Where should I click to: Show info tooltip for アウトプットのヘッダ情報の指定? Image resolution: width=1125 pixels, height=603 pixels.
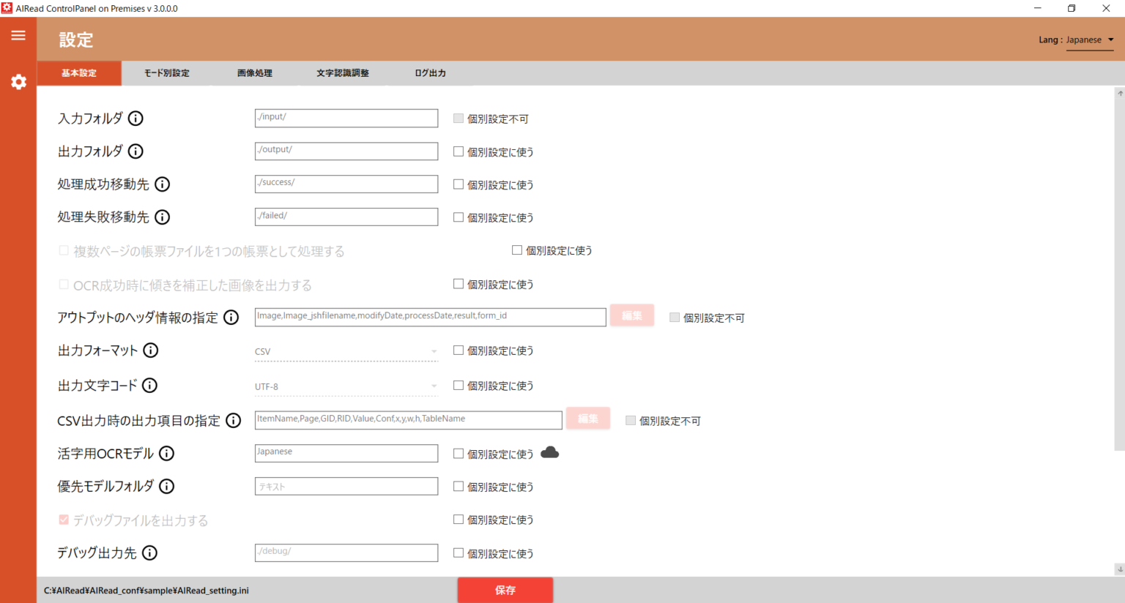pos(231,317)
